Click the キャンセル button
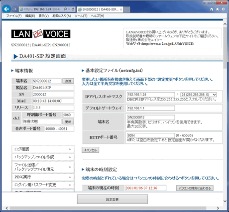The height and width of the screenshot is (212, 229). [x=91, y=150]
